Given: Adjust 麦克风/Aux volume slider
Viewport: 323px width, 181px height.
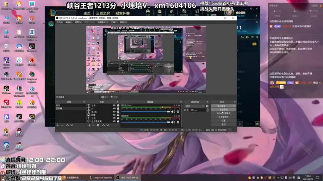Looking at the screenshot, I should tap(146, 112).
